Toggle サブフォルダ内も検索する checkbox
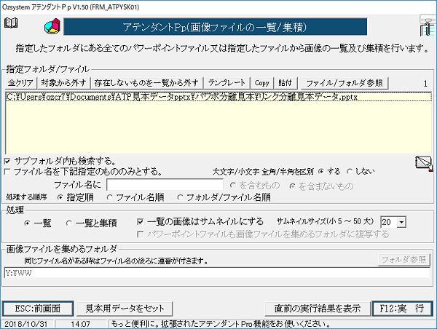437x329 pixels. pyautogui.click(x=7, y=161)
